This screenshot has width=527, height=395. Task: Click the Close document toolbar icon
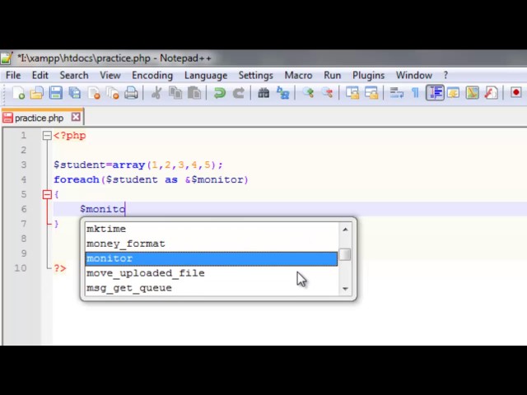(x=94, y=93)
